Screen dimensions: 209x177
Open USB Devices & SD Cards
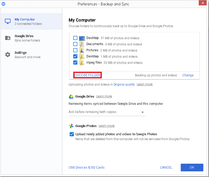[x=86, y=167]
